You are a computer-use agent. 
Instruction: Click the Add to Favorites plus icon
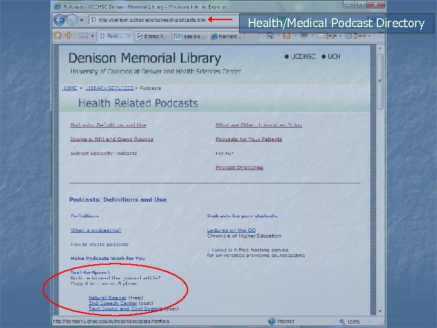(68, 35)
